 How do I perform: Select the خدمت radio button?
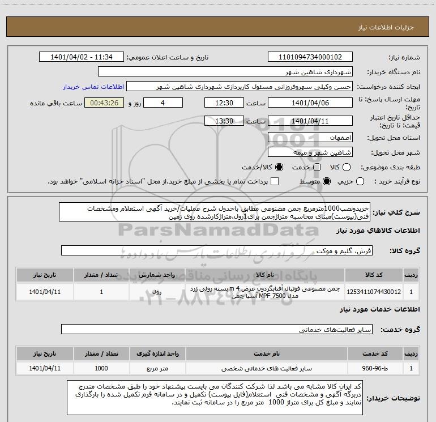pos(317,167)
